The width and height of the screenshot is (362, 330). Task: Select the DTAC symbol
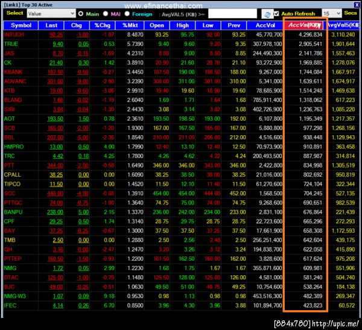(11, 278)
